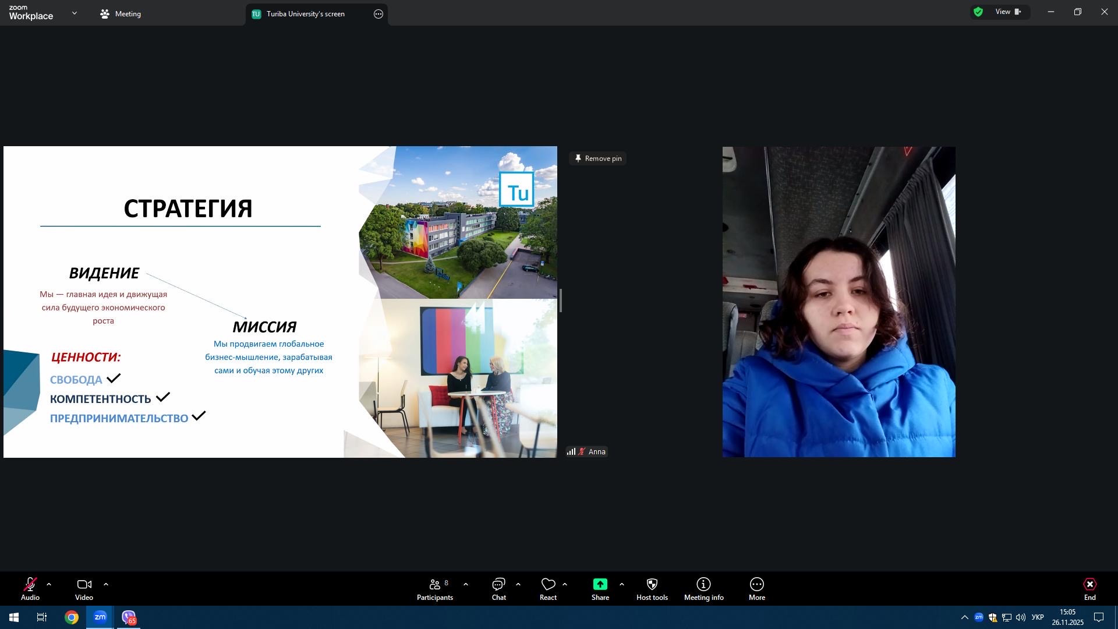Click the green Share screen icon
1118x629 pixels.
point(600,585)
